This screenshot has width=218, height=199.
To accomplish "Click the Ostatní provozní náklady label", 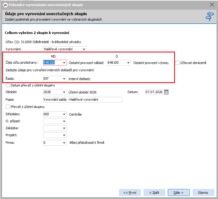I will pos(86,63).
